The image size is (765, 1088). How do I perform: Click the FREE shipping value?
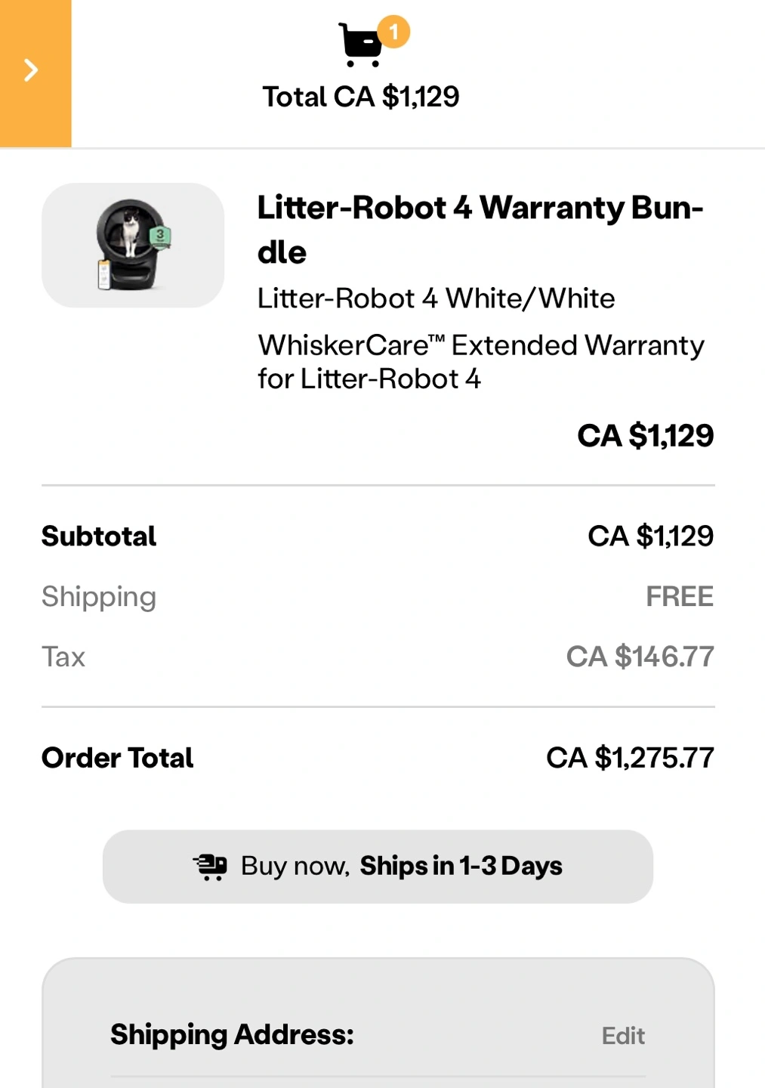coord(679,597)
